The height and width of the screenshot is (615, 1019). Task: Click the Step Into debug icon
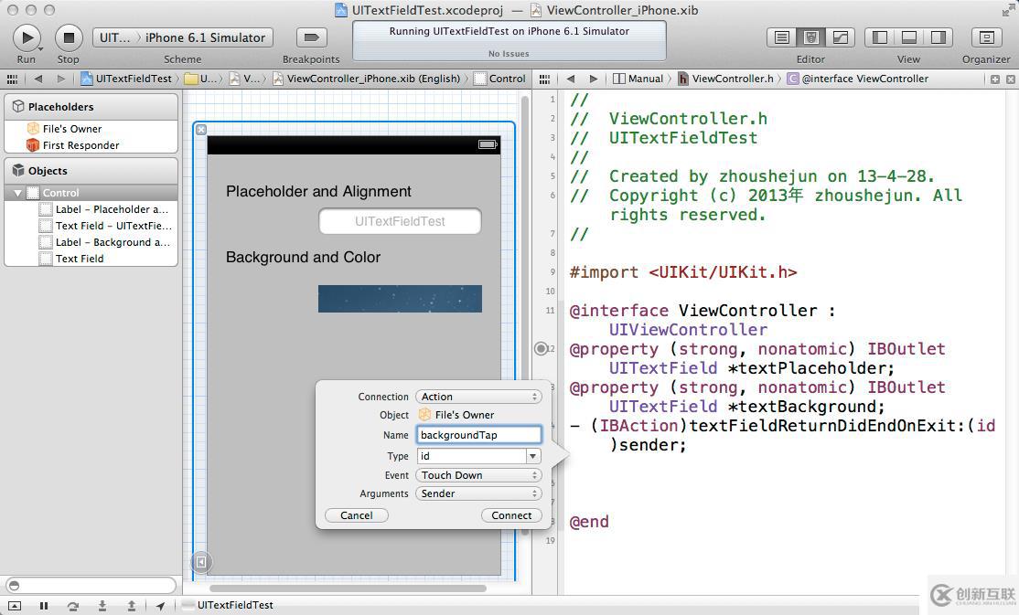(102, 605)
